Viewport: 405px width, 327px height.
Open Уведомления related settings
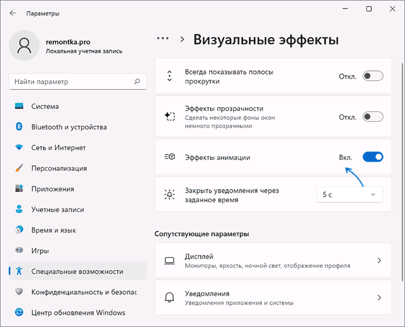pyautogui.click(x=273, y=297)
